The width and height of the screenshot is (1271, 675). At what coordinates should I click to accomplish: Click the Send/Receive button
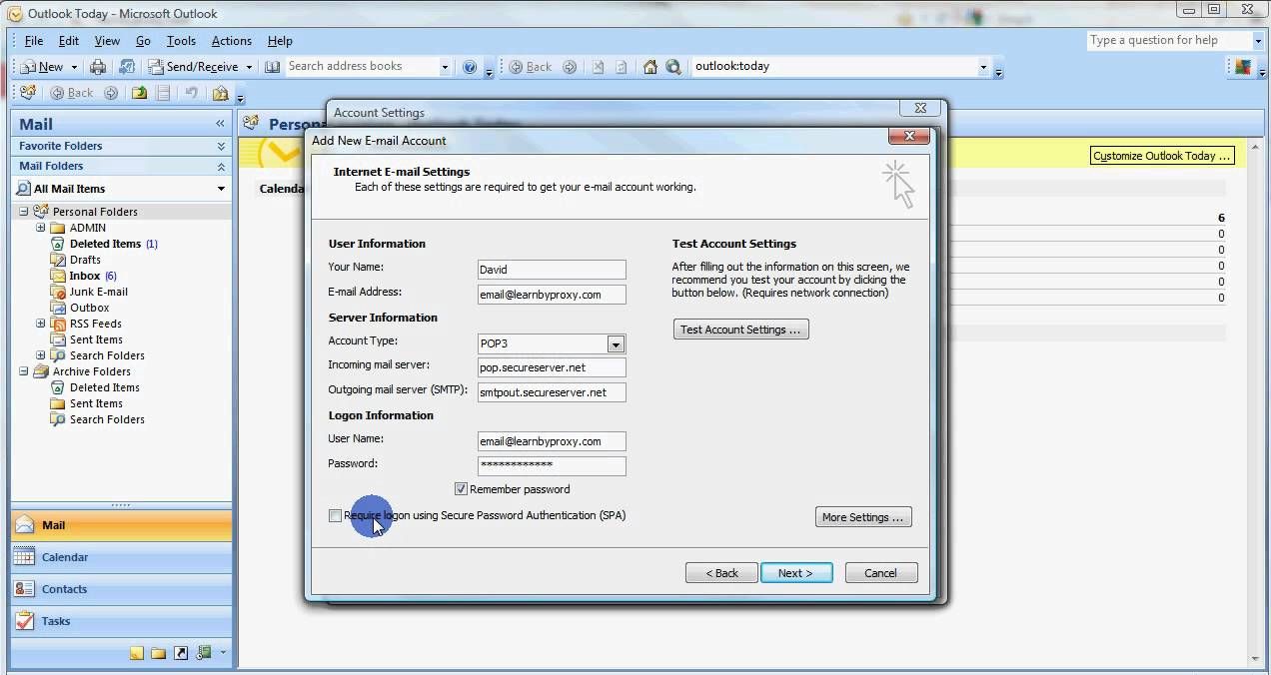tap(194, 67)
